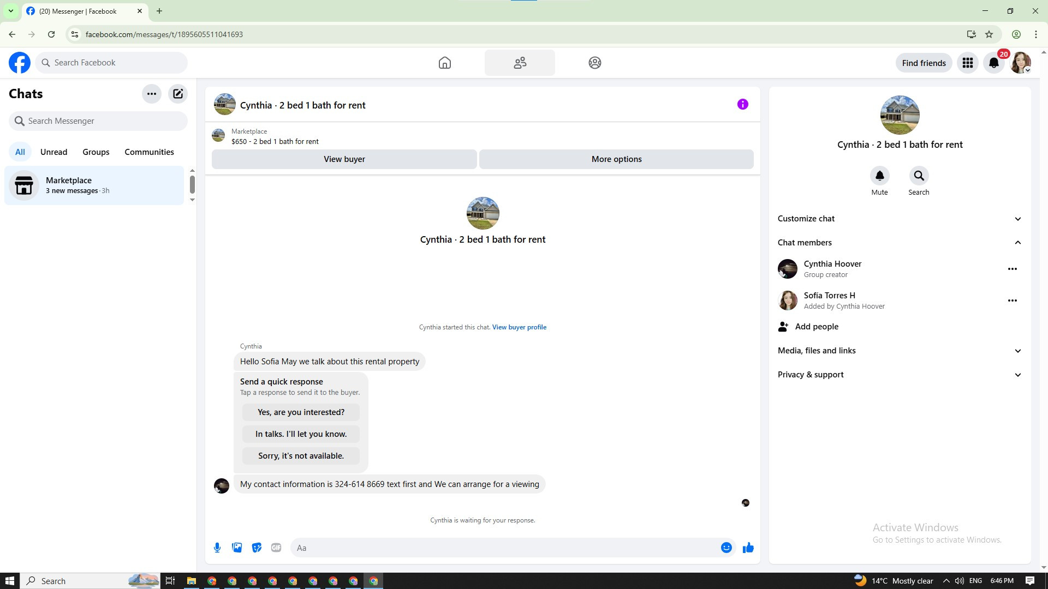The width and height of the screenshot is (1048, 589).
Task: Open the sticker picker icon
Action: (257, 548)
